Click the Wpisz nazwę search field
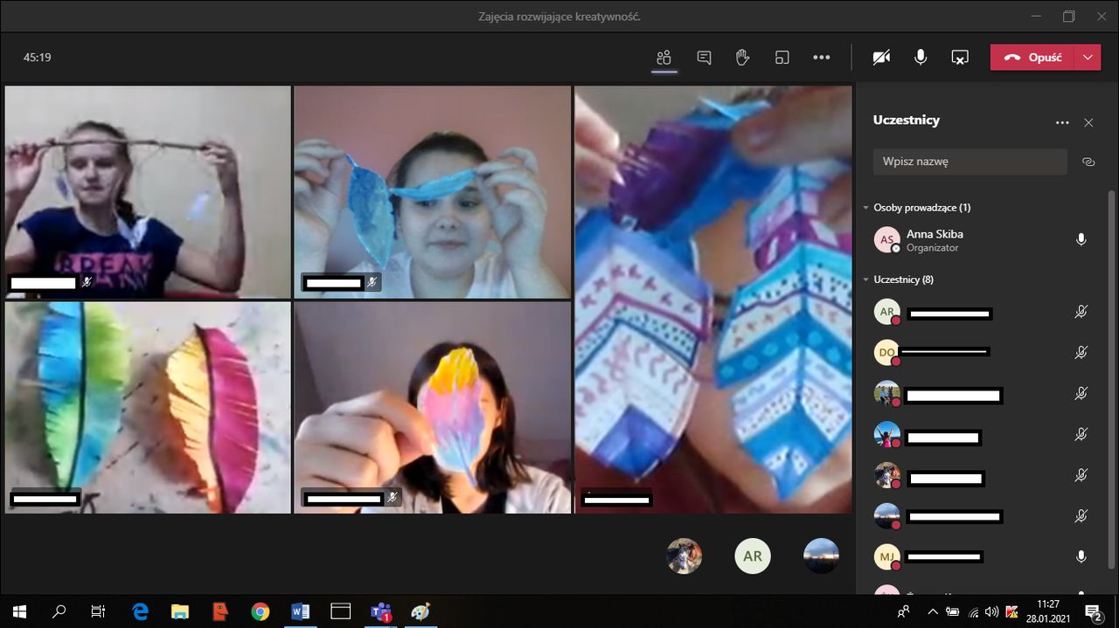Image resolution: width=1119 pixels, height=628 pixels. (x=970, y=162)
